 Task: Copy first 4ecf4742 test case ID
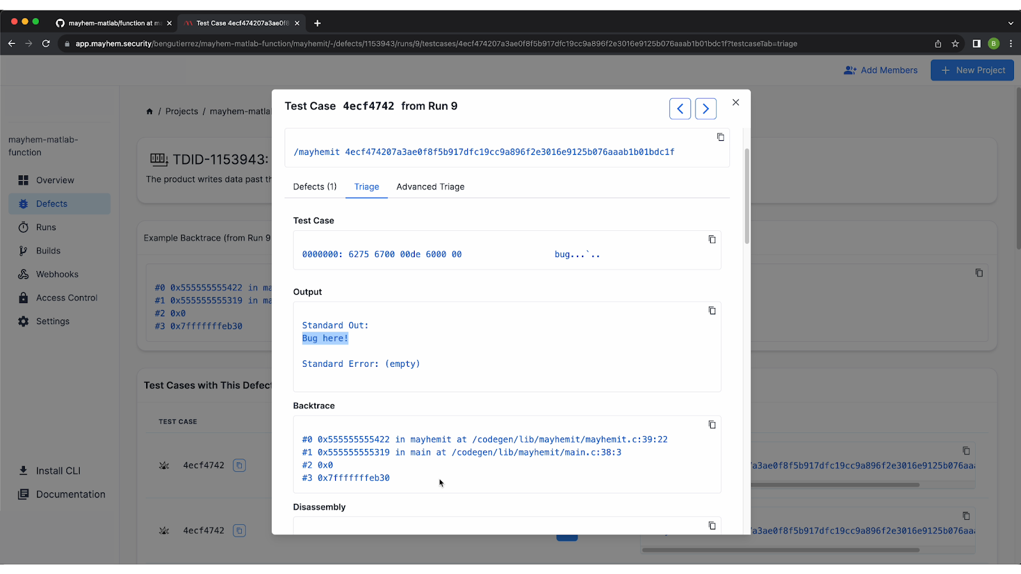point(239,466)
